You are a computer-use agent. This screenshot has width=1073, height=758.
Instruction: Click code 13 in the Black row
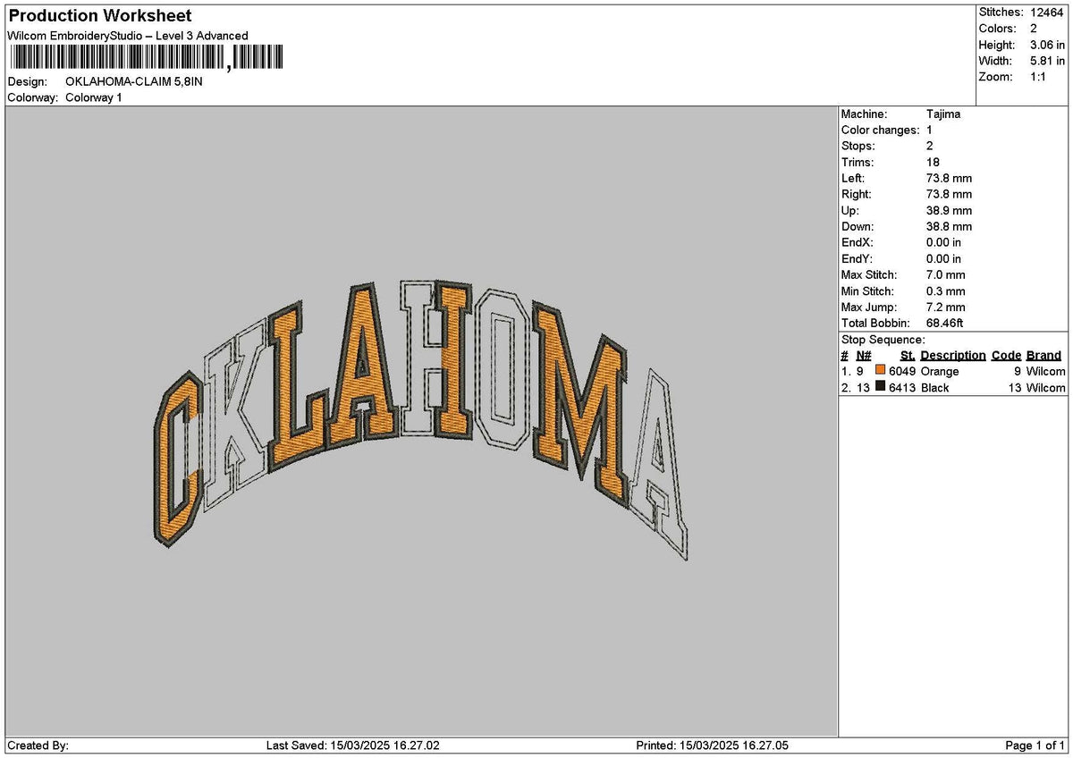(1014, 388)
